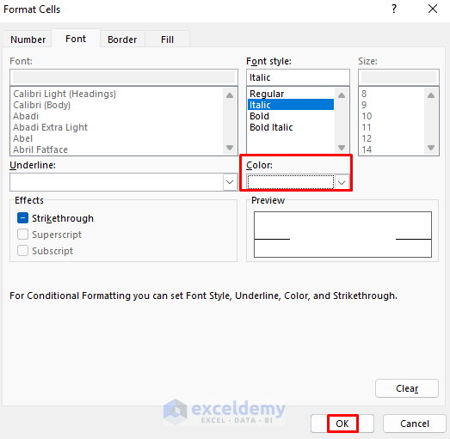Switch to the Number tab
450x439 pixels.
pyautogui.click(x=28, y=40)
